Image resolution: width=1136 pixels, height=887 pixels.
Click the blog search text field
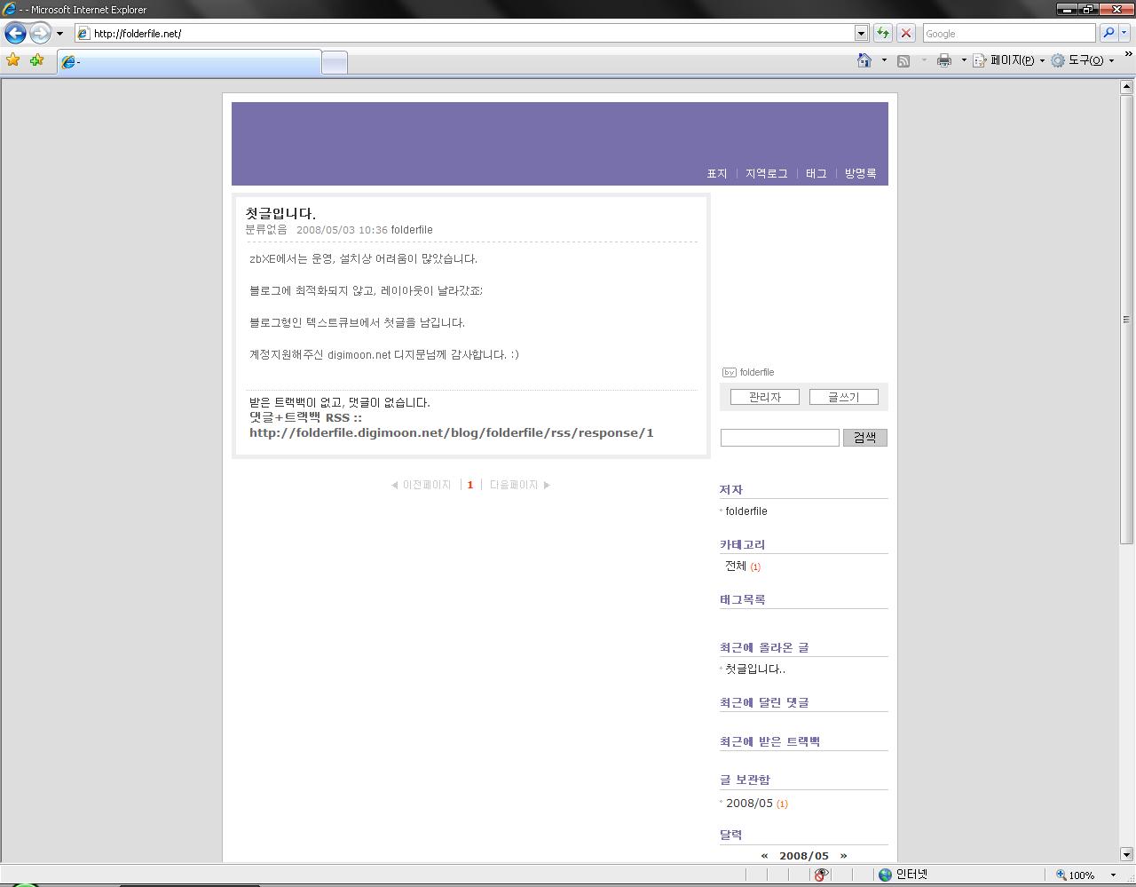coord(779,438)
